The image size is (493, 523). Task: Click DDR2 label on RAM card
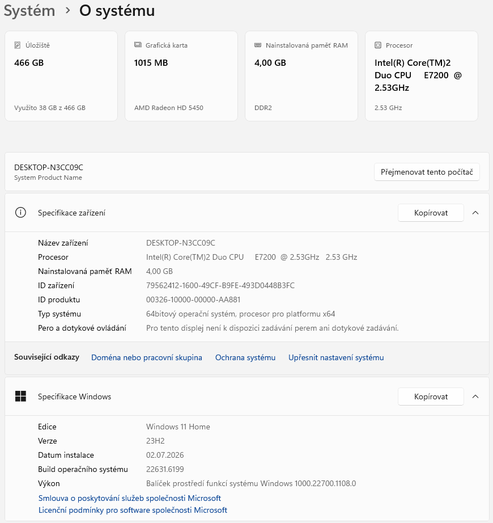coord(263,108)
